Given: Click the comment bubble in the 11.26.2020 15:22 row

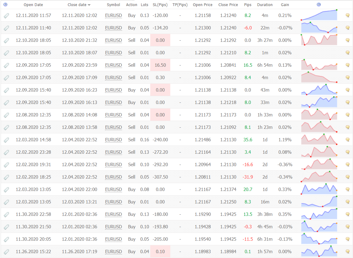Looking at the screenshot, I should [348, 252].
